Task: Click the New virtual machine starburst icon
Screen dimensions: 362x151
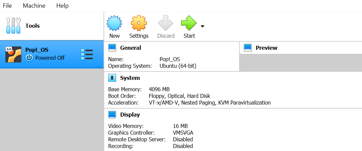Action: (114, 23)
